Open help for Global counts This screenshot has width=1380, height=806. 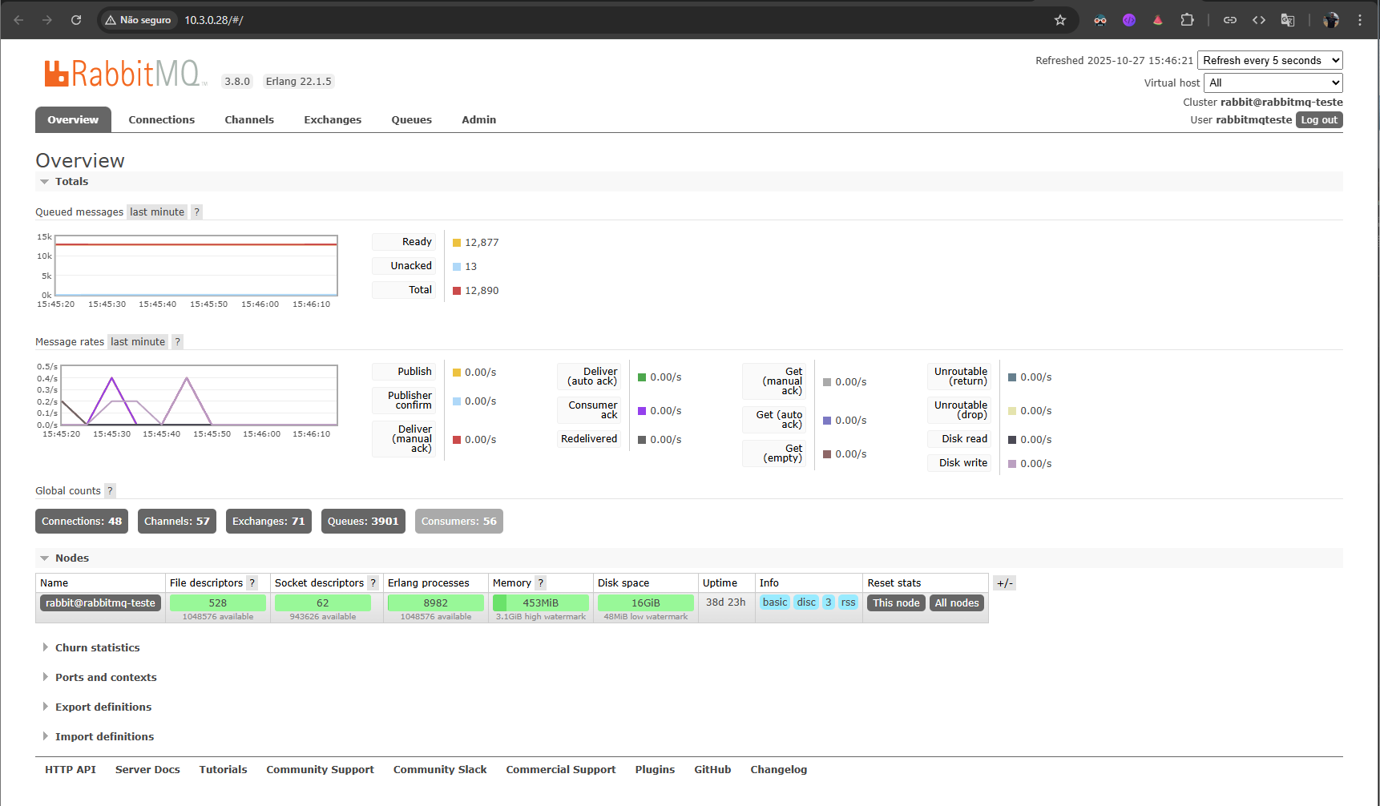point(110,490)
